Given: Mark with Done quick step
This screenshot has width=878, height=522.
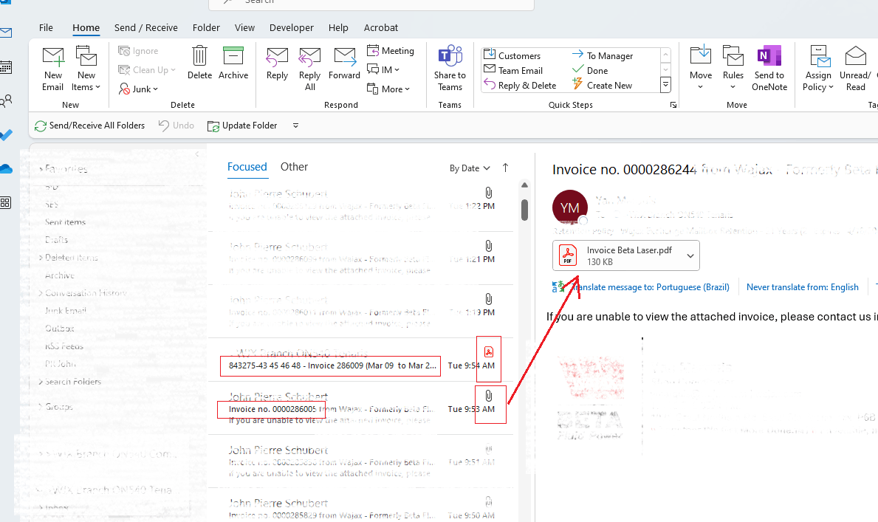Looking at the screenshot, I should (x=590, y=71).
